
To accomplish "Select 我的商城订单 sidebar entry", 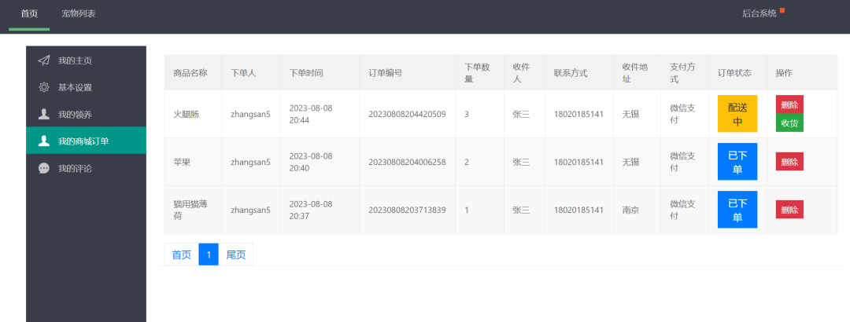I will pyautogui.click(x=87, y=141).
